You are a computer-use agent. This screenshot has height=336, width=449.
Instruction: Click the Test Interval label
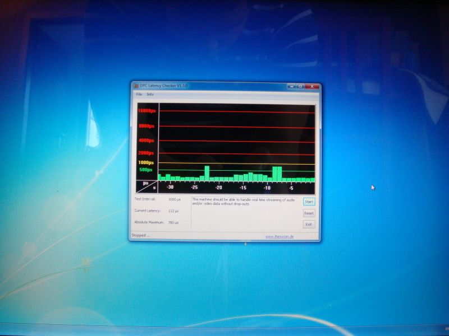pos(145,199)
